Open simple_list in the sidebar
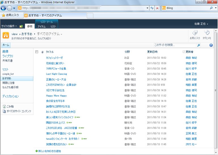The height and width of the screenshot is (155, 218). pos(8,74)
